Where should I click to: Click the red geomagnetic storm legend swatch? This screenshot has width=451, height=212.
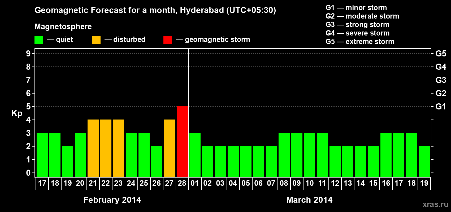coord(168,40)
